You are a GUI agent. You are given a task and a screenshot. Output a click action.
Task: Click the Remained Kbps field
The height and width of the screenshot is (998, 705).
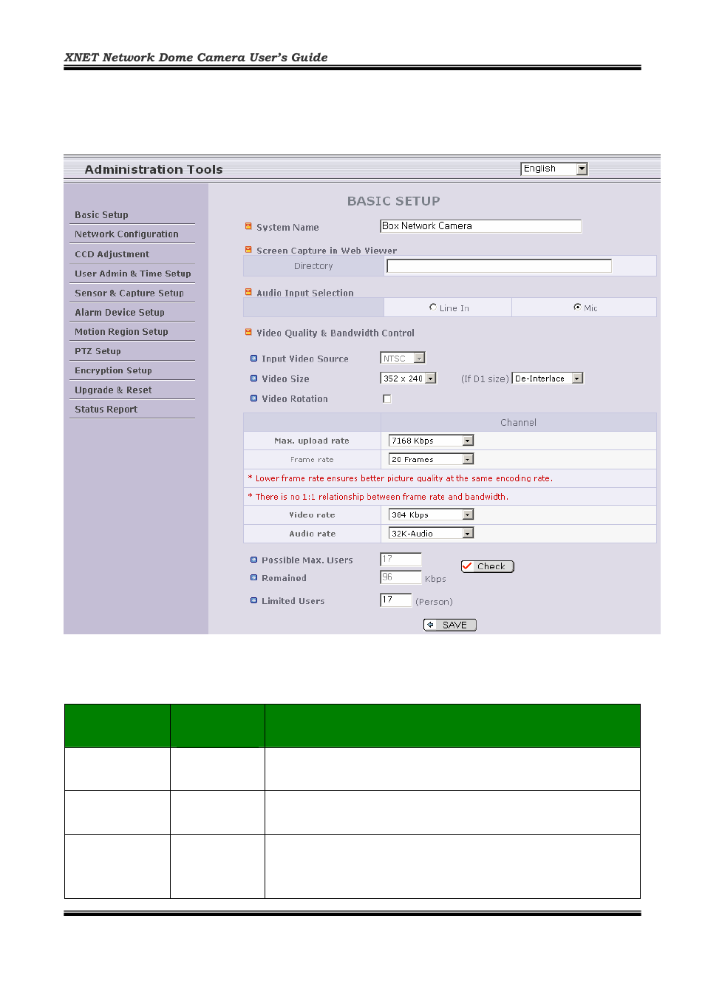(x=401, y=577)
